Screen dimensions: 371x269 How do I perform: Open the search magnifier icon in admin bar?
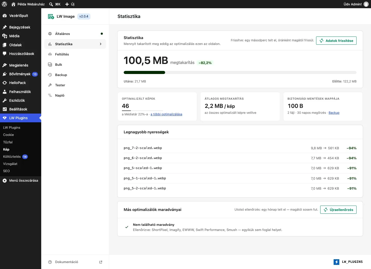point(51,4)
